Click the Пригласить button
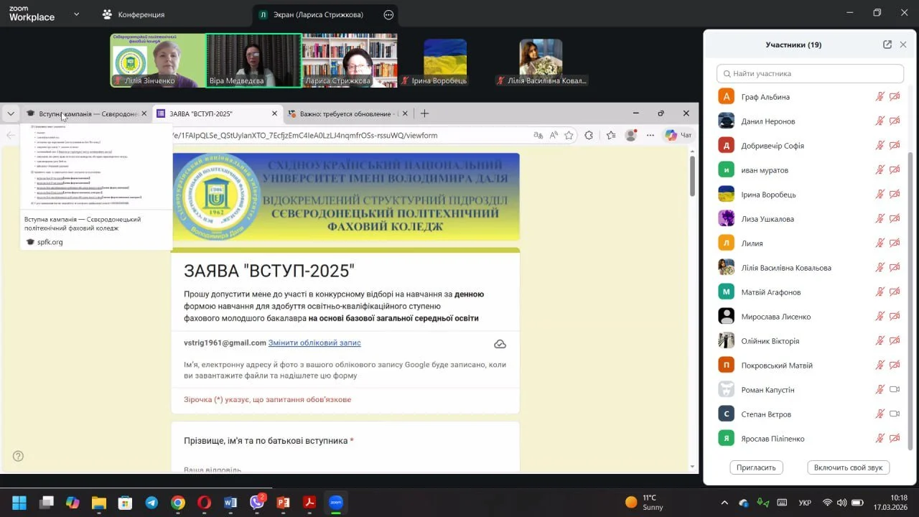The image size is (919, 517). coord(756,467)
